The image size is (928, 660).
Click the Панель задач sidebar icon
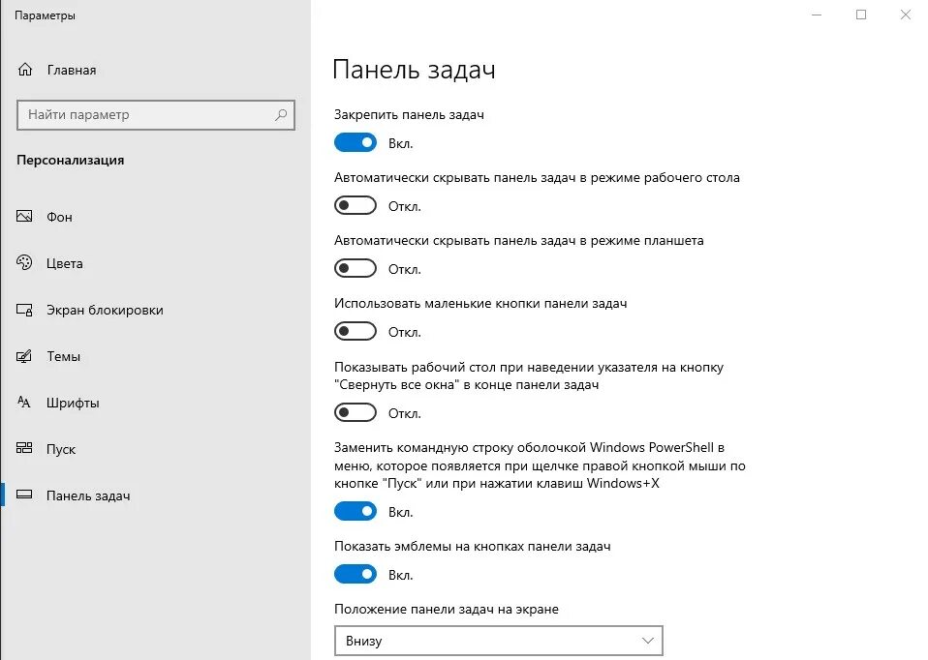24,495
